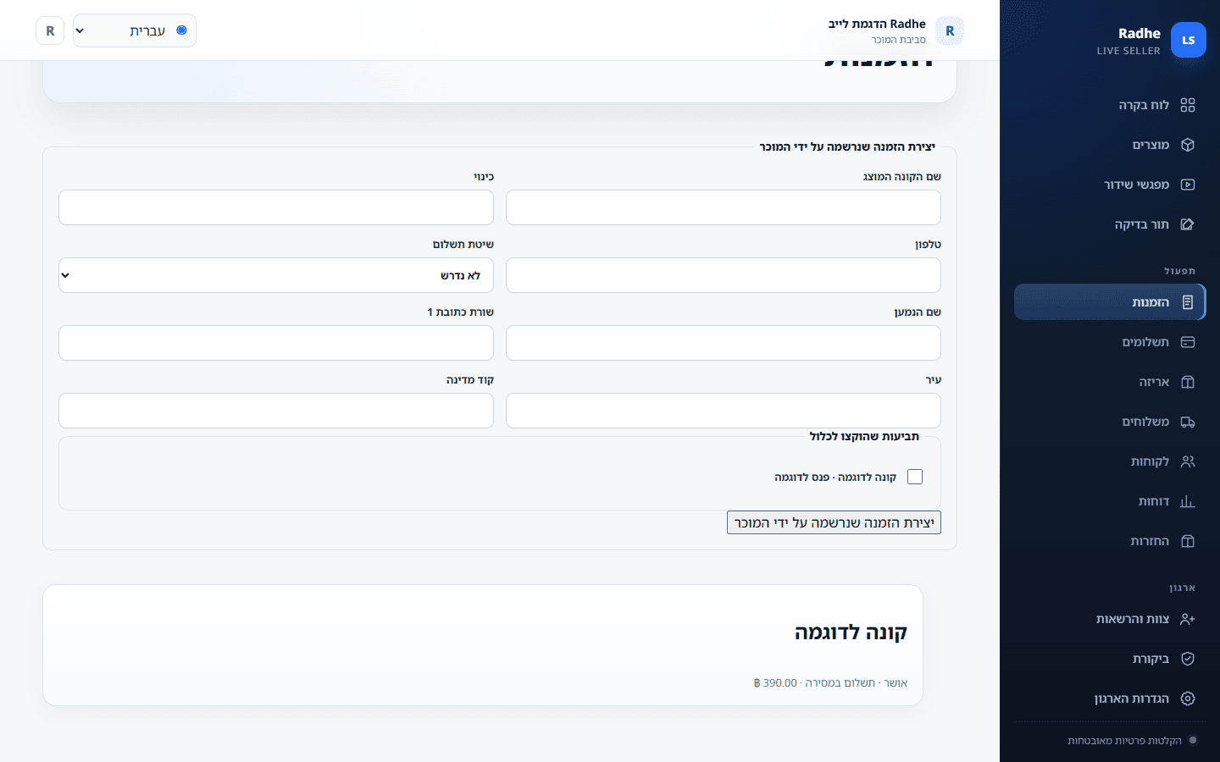Click the LS Live Seller logo badge
The image size is (1220, 762).
[1189, 40]
